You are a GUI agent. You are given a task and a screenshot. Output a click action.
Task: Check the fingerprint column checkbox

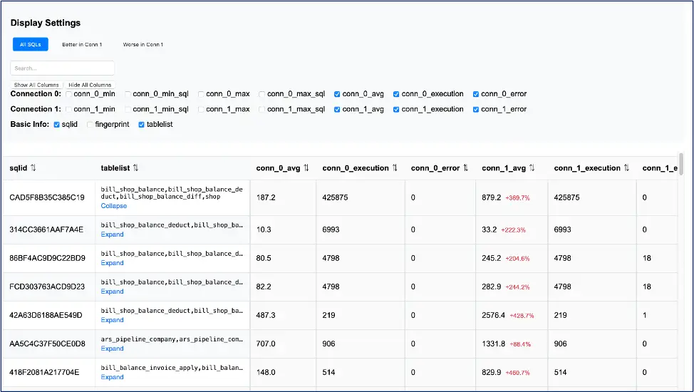[x=90, y=125]
